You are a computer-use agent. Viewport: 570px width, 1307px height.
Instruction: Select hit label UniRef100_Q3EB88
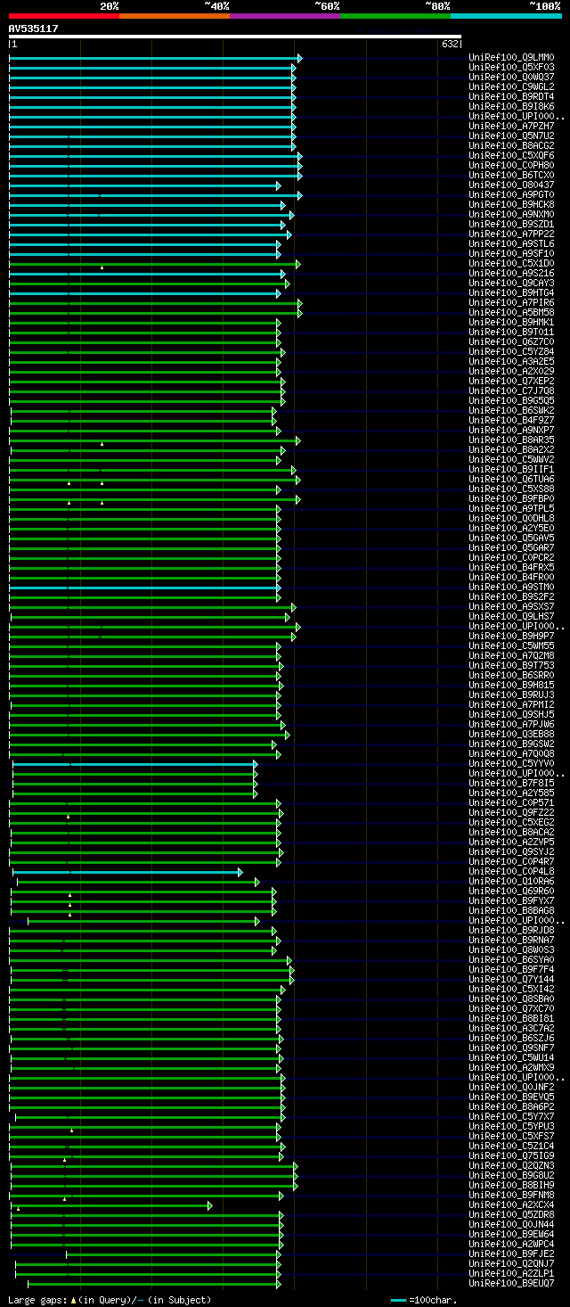coord(511,735)
